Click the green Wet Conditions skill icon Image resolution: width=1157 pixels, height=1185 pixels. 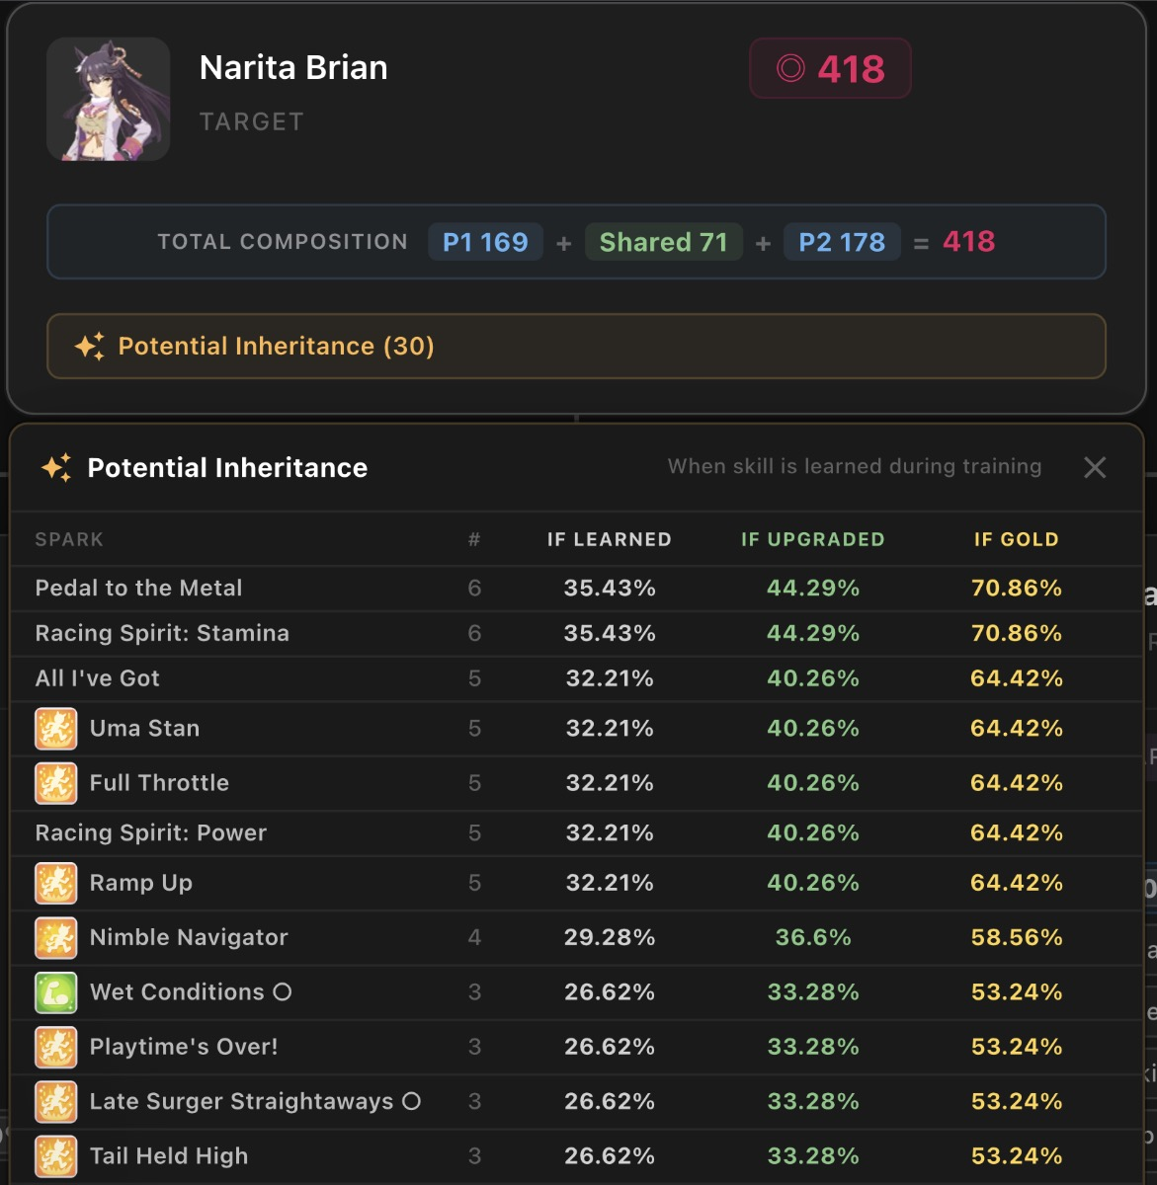click(x=56, y=992)
